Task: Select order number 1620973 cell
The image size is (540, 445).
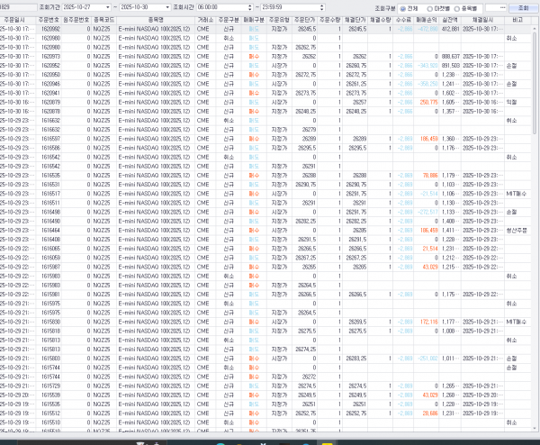Action: (x=49, y=57)
